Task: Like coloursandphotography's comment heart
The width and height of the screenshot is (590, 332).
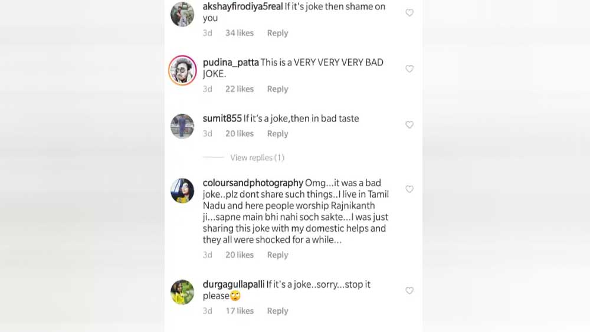Action: (409, 189)
